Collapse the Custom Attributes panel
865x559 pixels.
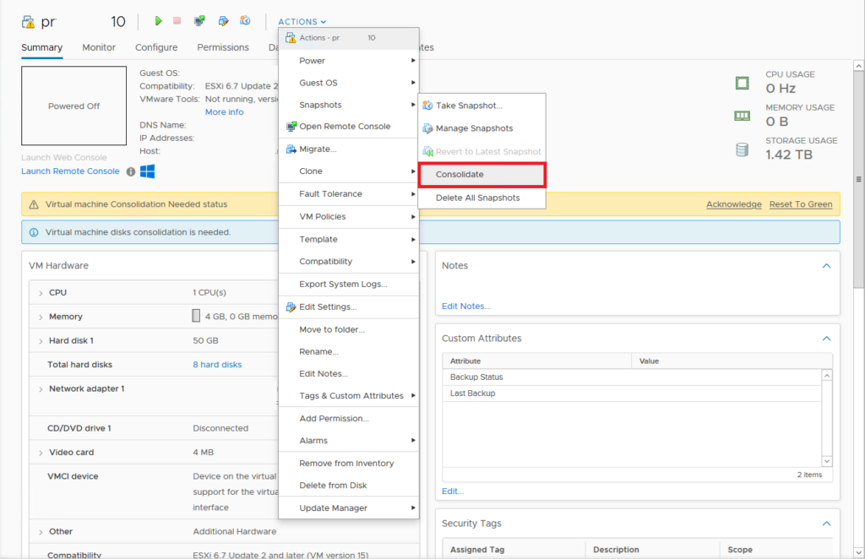click(826, 338)
